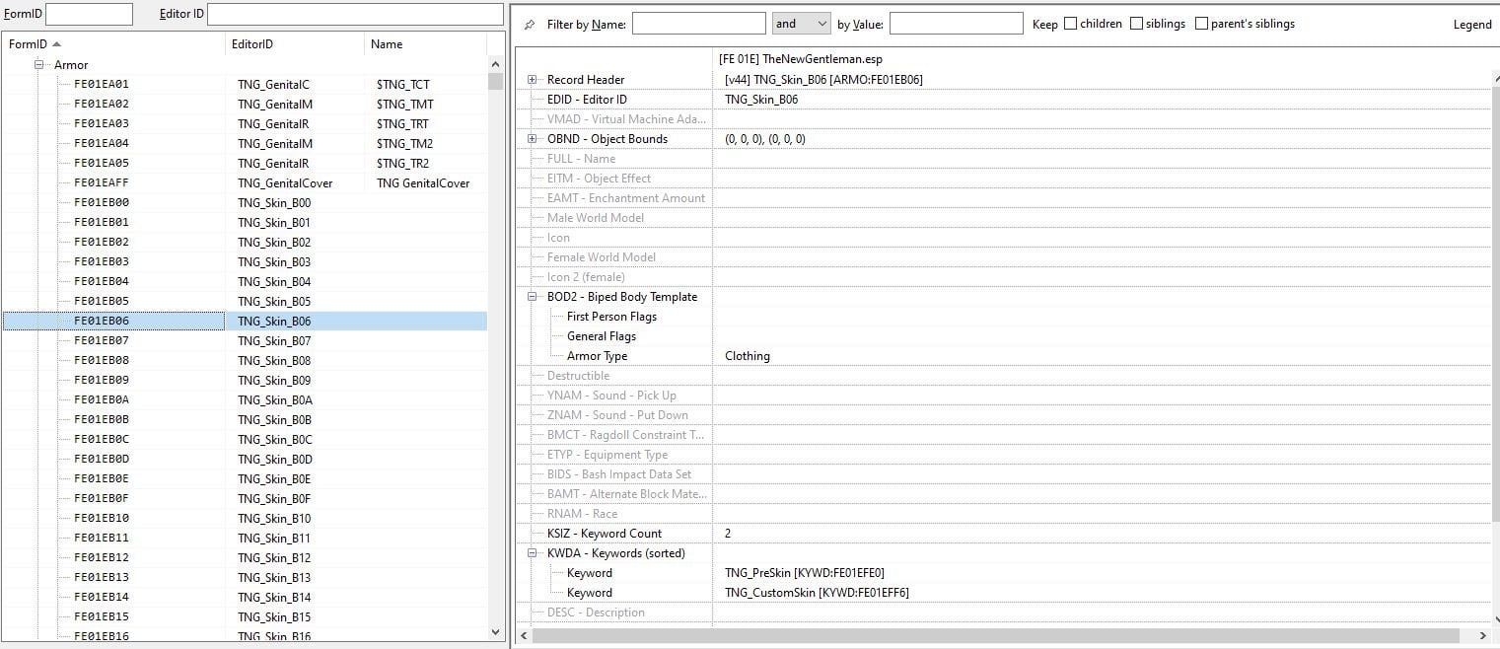
Task: Click the TNG_CustomSkin keyword value
Action: coord(817,593)
